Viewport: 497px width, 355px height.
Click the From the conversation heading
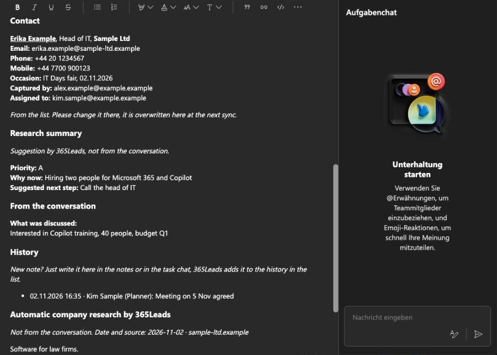tap(53, 206)
